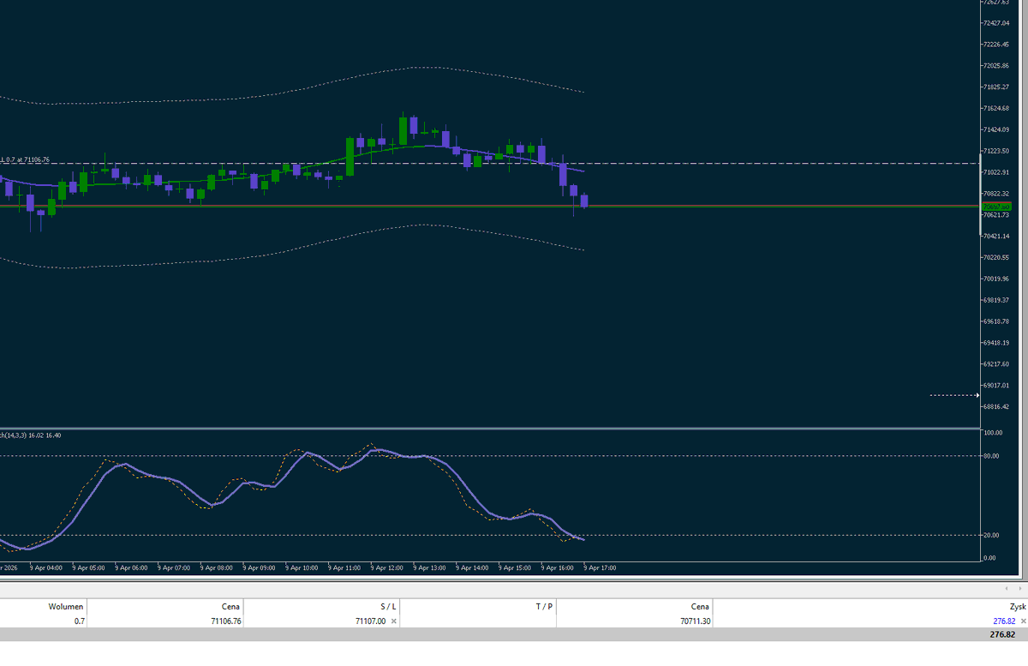The image size is (1028, 666).
Task: Click the horizontal chart scrollbar track
Action: click(514, 589)
